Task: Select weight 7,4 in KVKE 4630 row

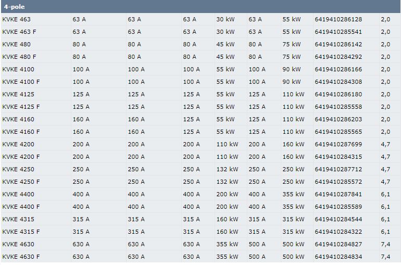Action: click(x=385, y=245)
